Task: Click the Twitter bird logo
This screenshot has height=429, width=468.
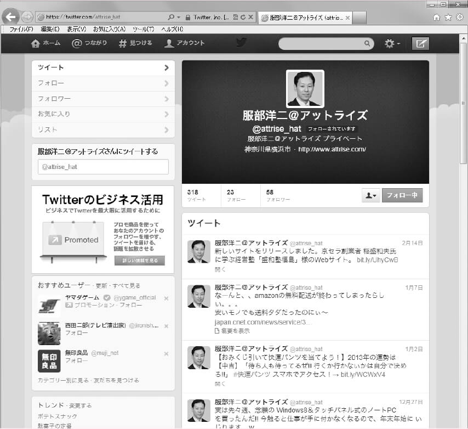Action: pos(241,43)
